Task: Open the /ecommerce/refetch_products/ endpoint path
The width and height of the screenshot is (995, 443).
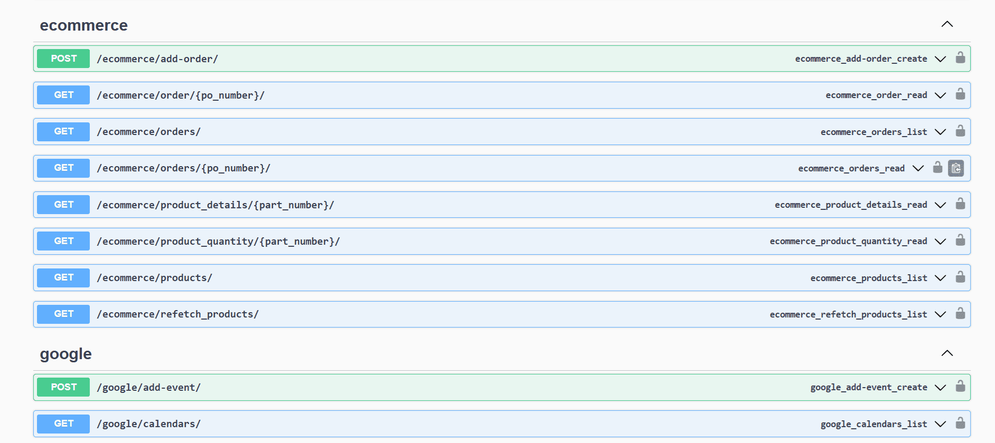Action: pyautogui.click(x=177, y=314)
